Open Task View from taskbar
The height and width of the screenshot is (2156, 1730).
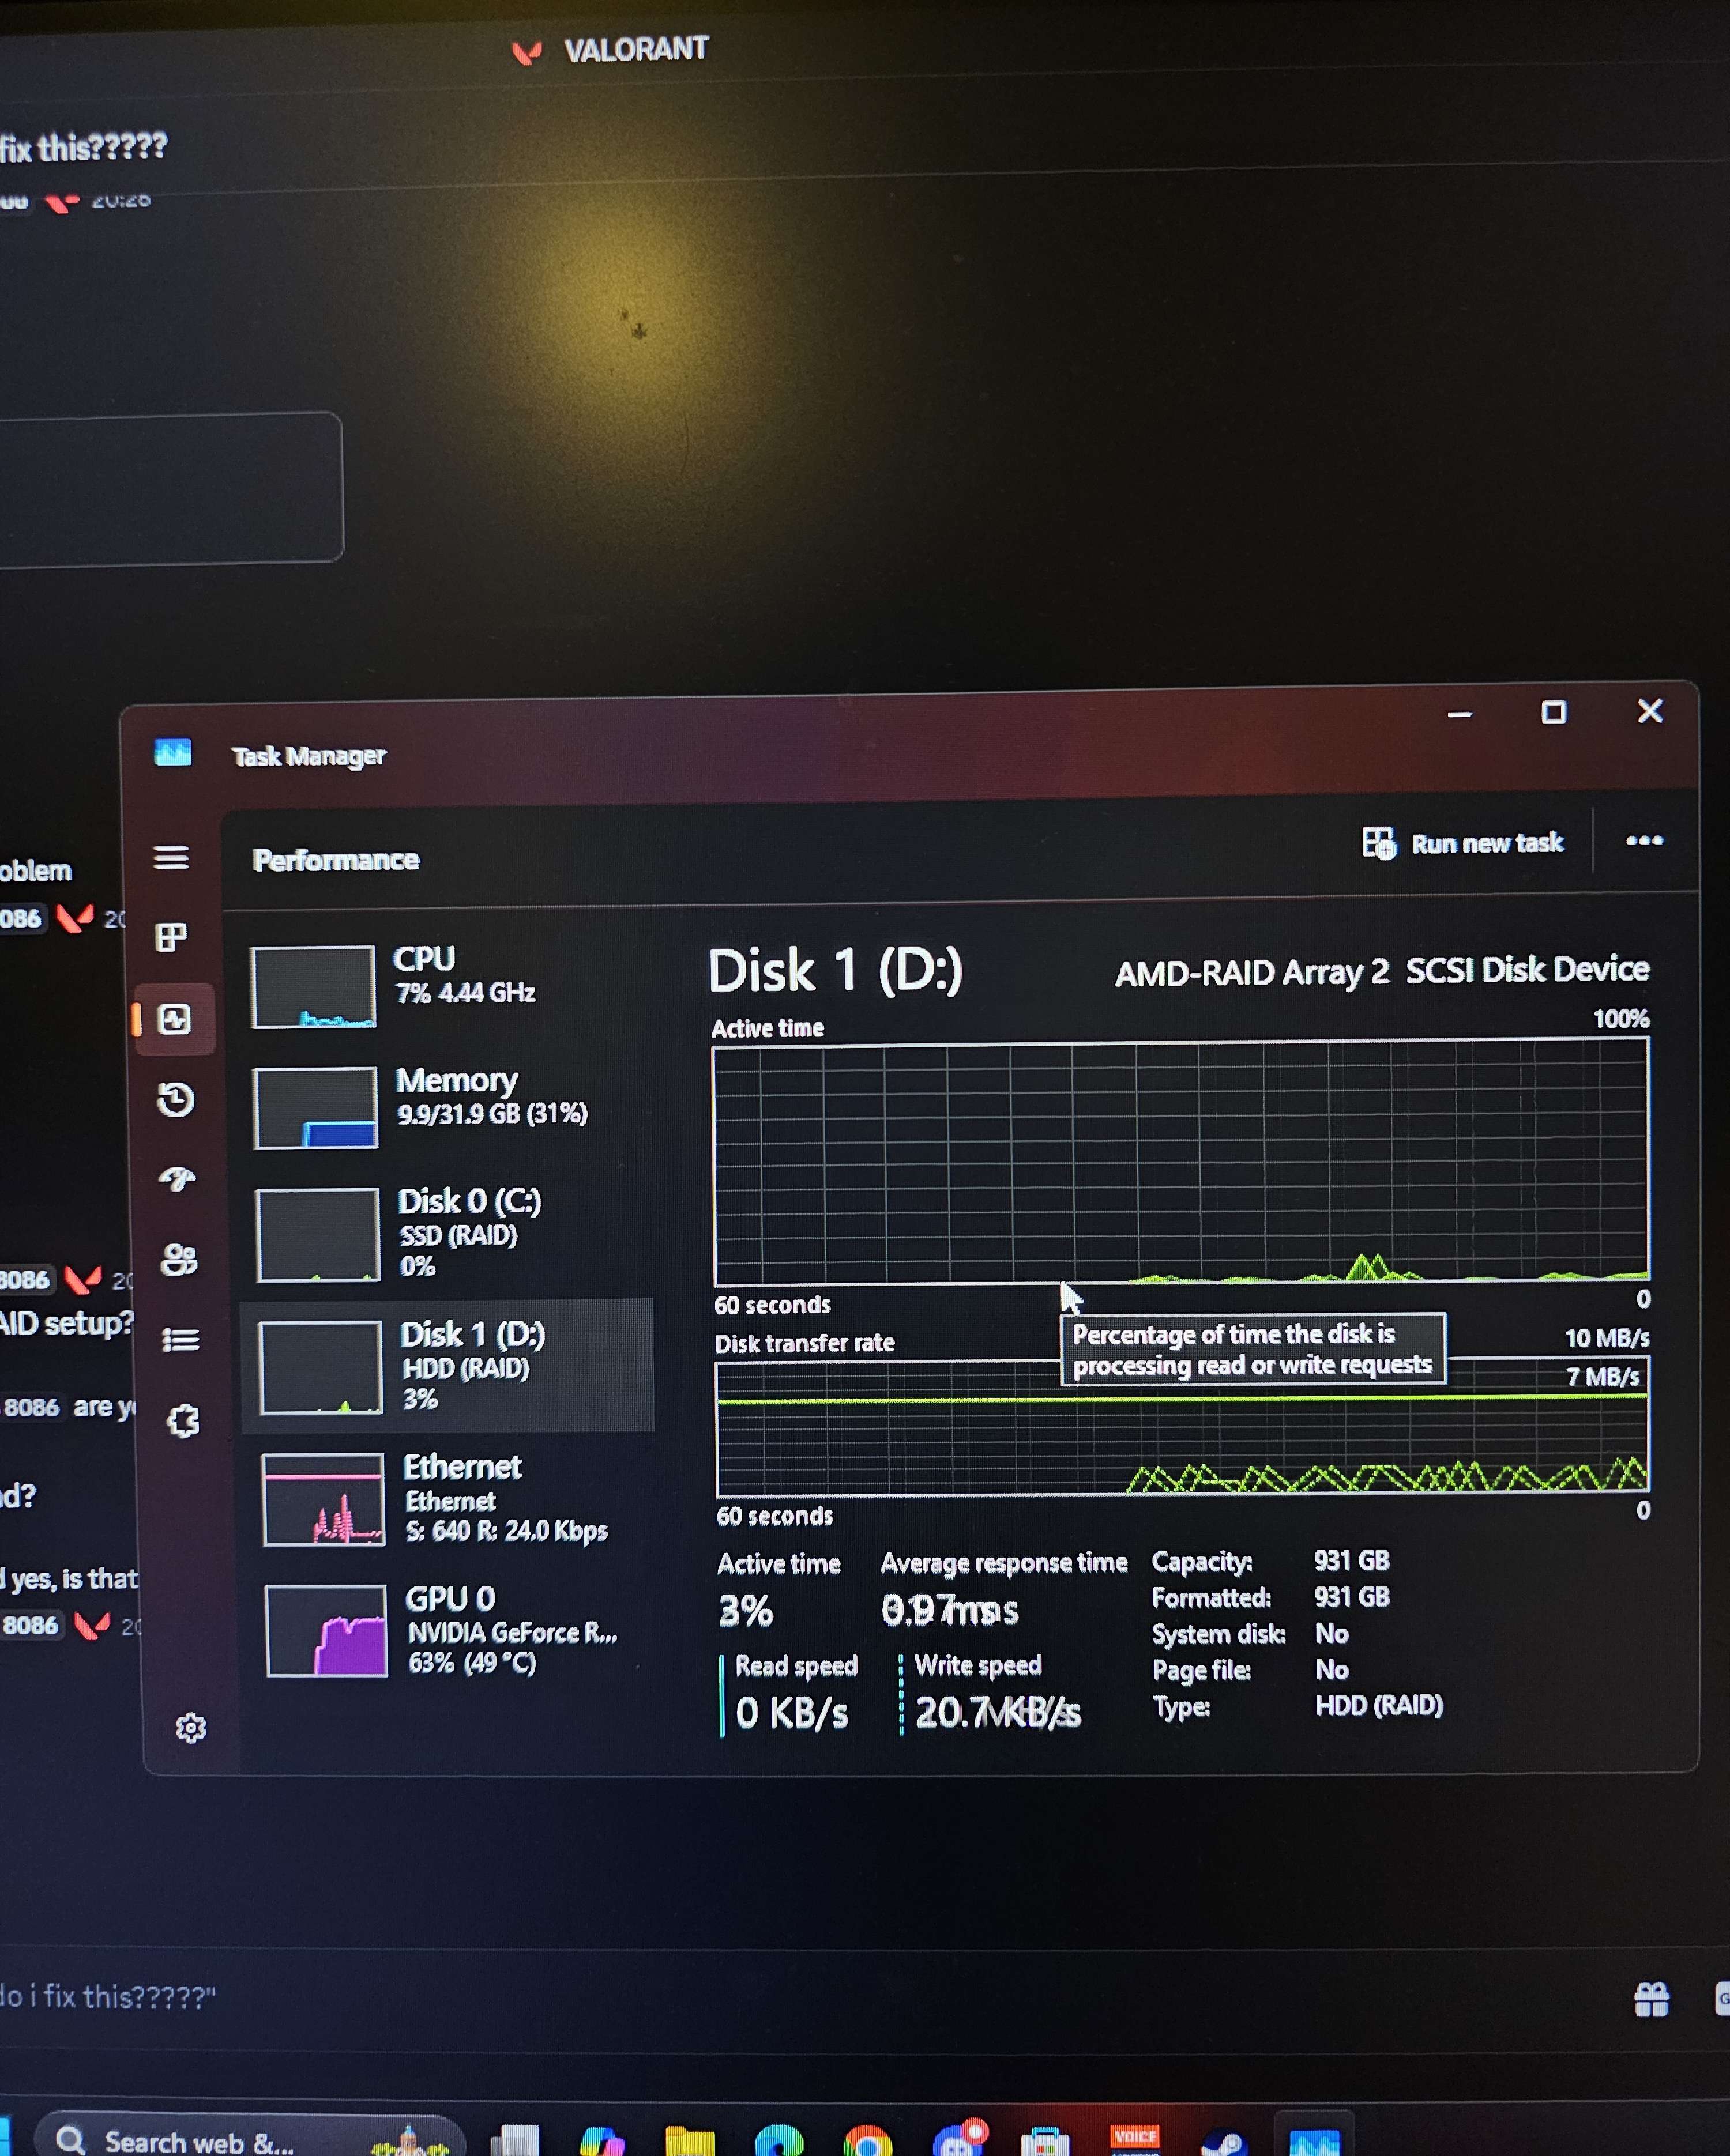pyautogui.click(x=514, y=2141)
